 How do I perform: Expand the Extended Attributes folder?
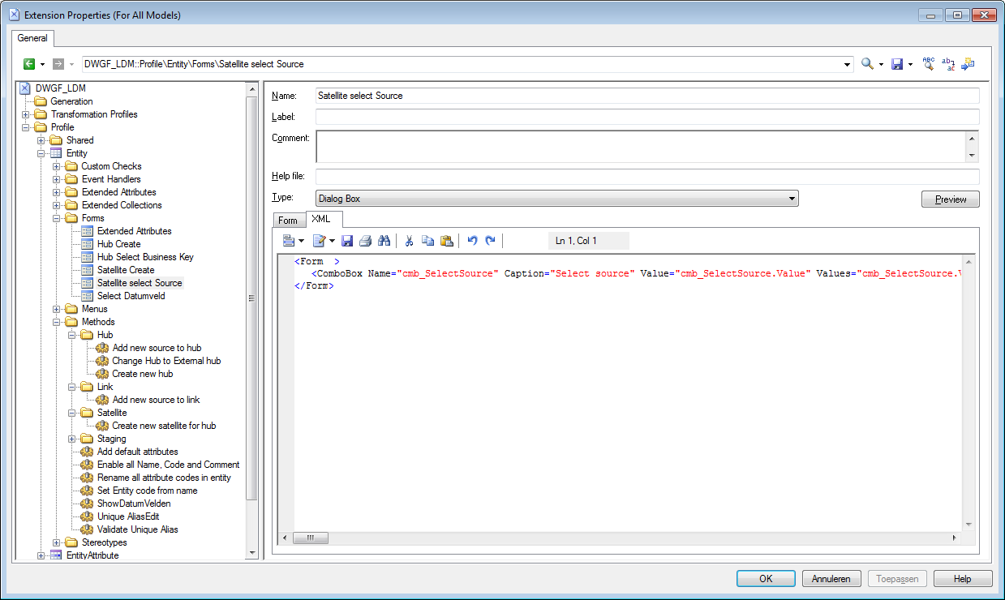pos(57,192)
